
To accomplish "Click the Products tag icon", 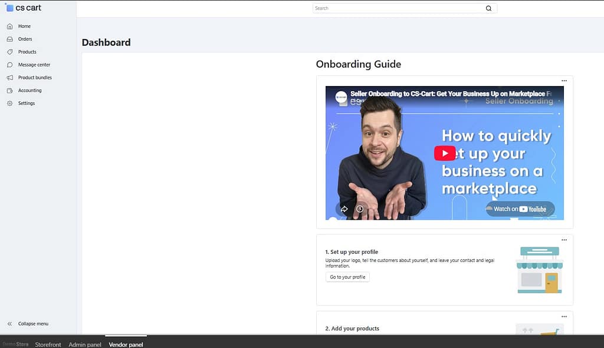I will tap(10, 52).
